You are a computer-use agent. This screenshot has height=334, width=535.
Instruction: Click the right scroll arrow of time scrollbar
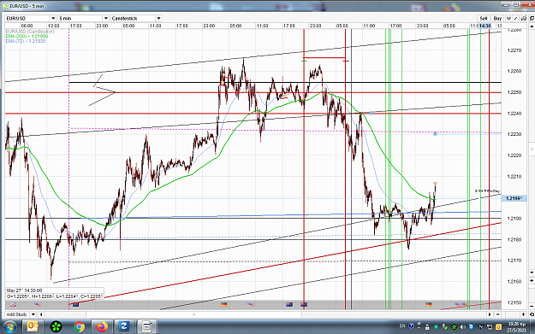tap(490, 314)
